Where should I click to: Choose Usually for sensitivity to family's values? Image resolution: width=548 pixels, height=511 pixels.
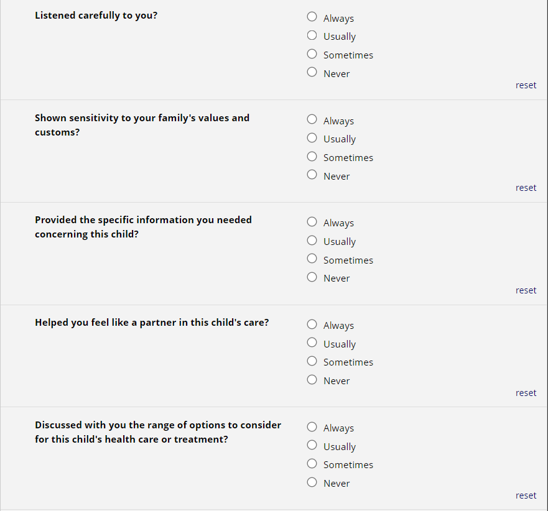[312, 138]
